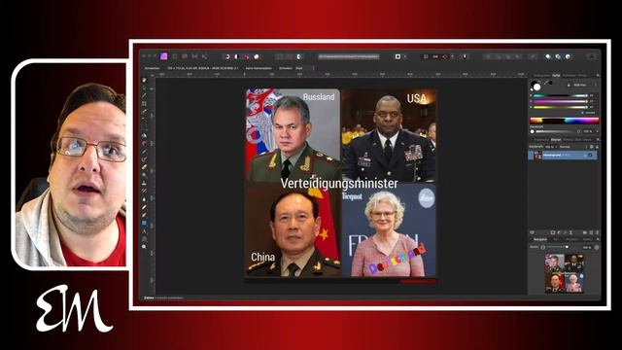
Task: Add a pixel layer from the layers footer
Action: point(591,232)
